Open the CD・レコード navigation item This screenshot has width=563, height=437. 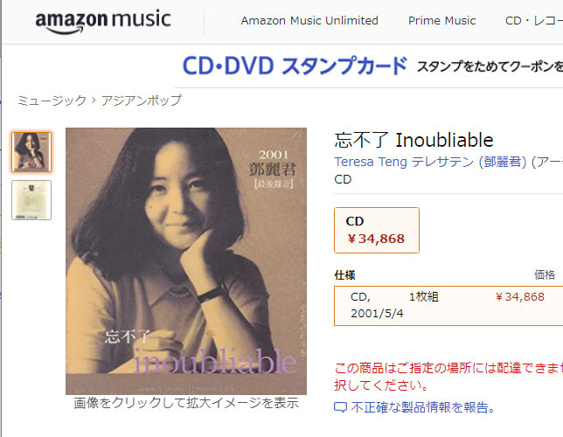pyautogui.click(x=533, y=21)
